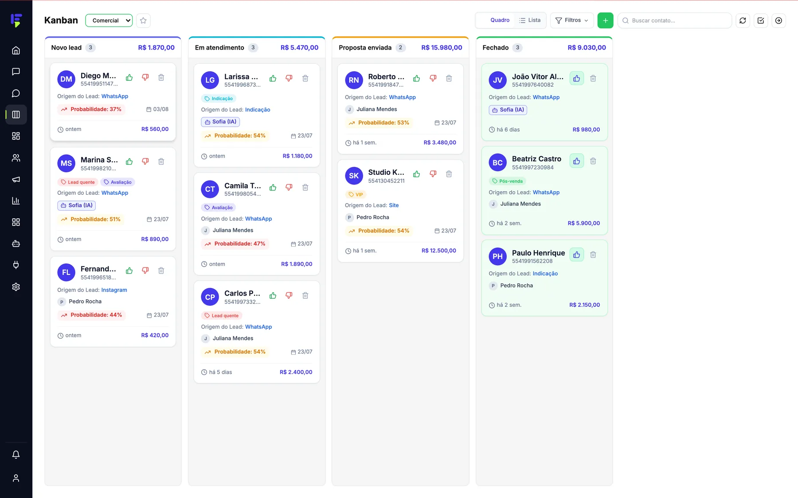Toggle the thumbs up on Paulo Henrique card
The image size is (798, 498).
tap(576, 255)
